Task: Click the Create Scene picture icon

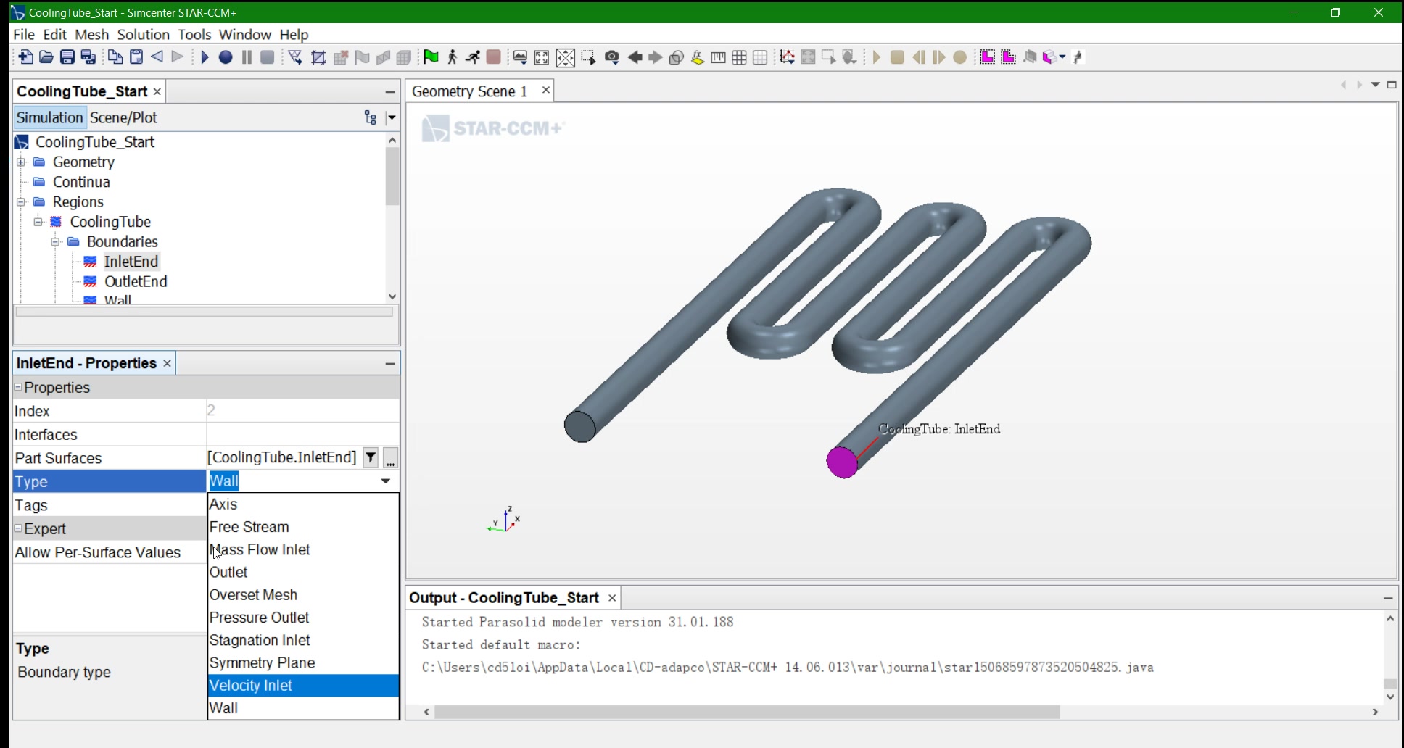Action: click(520, 57)
